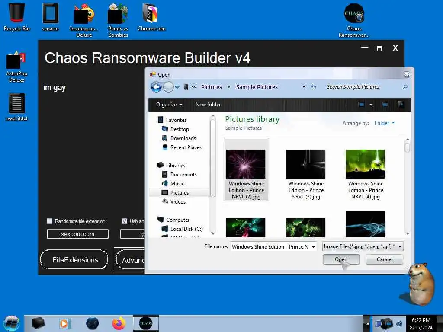
Task: Open the Firefox taskbar icon
Action: [119, 323]
